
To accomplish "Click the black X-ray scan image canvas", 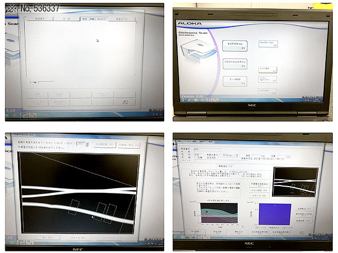I will click(x=79, y=192).
